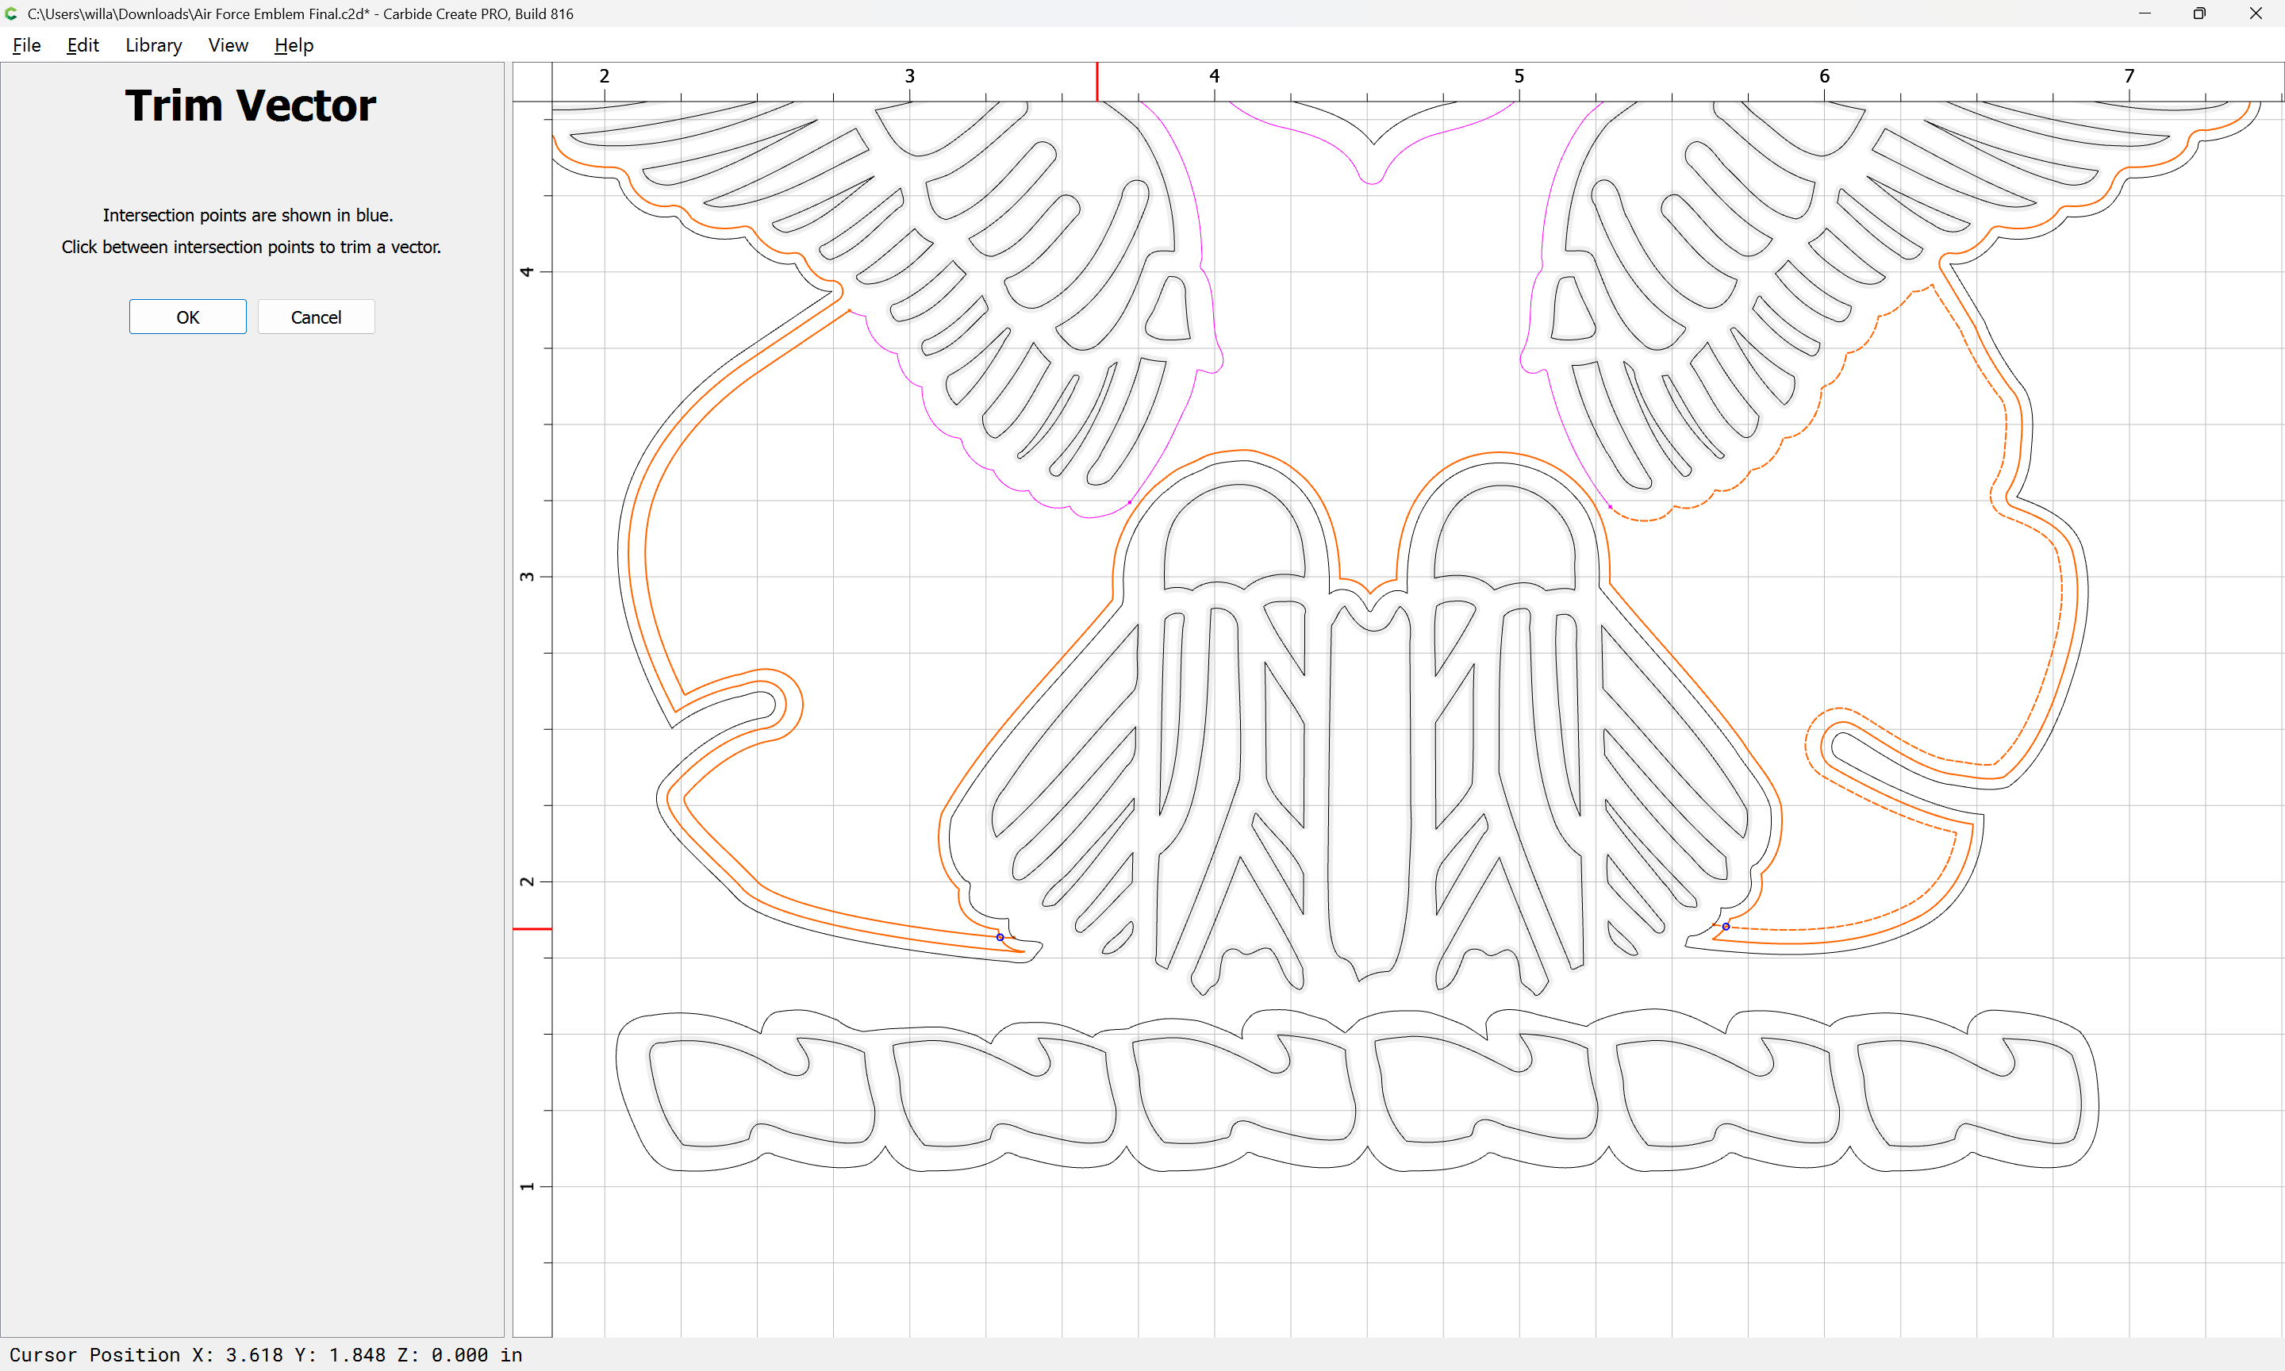Click text 'Click between intersection points to trim a vector.'
The height and width of the screenshot is (1371, 2285).
(x=252, y=247)
